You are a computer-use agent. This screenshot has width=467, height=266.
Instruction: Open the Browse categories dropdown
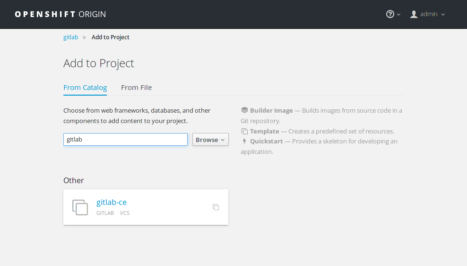pyautogui.click(x=210, y=140)
